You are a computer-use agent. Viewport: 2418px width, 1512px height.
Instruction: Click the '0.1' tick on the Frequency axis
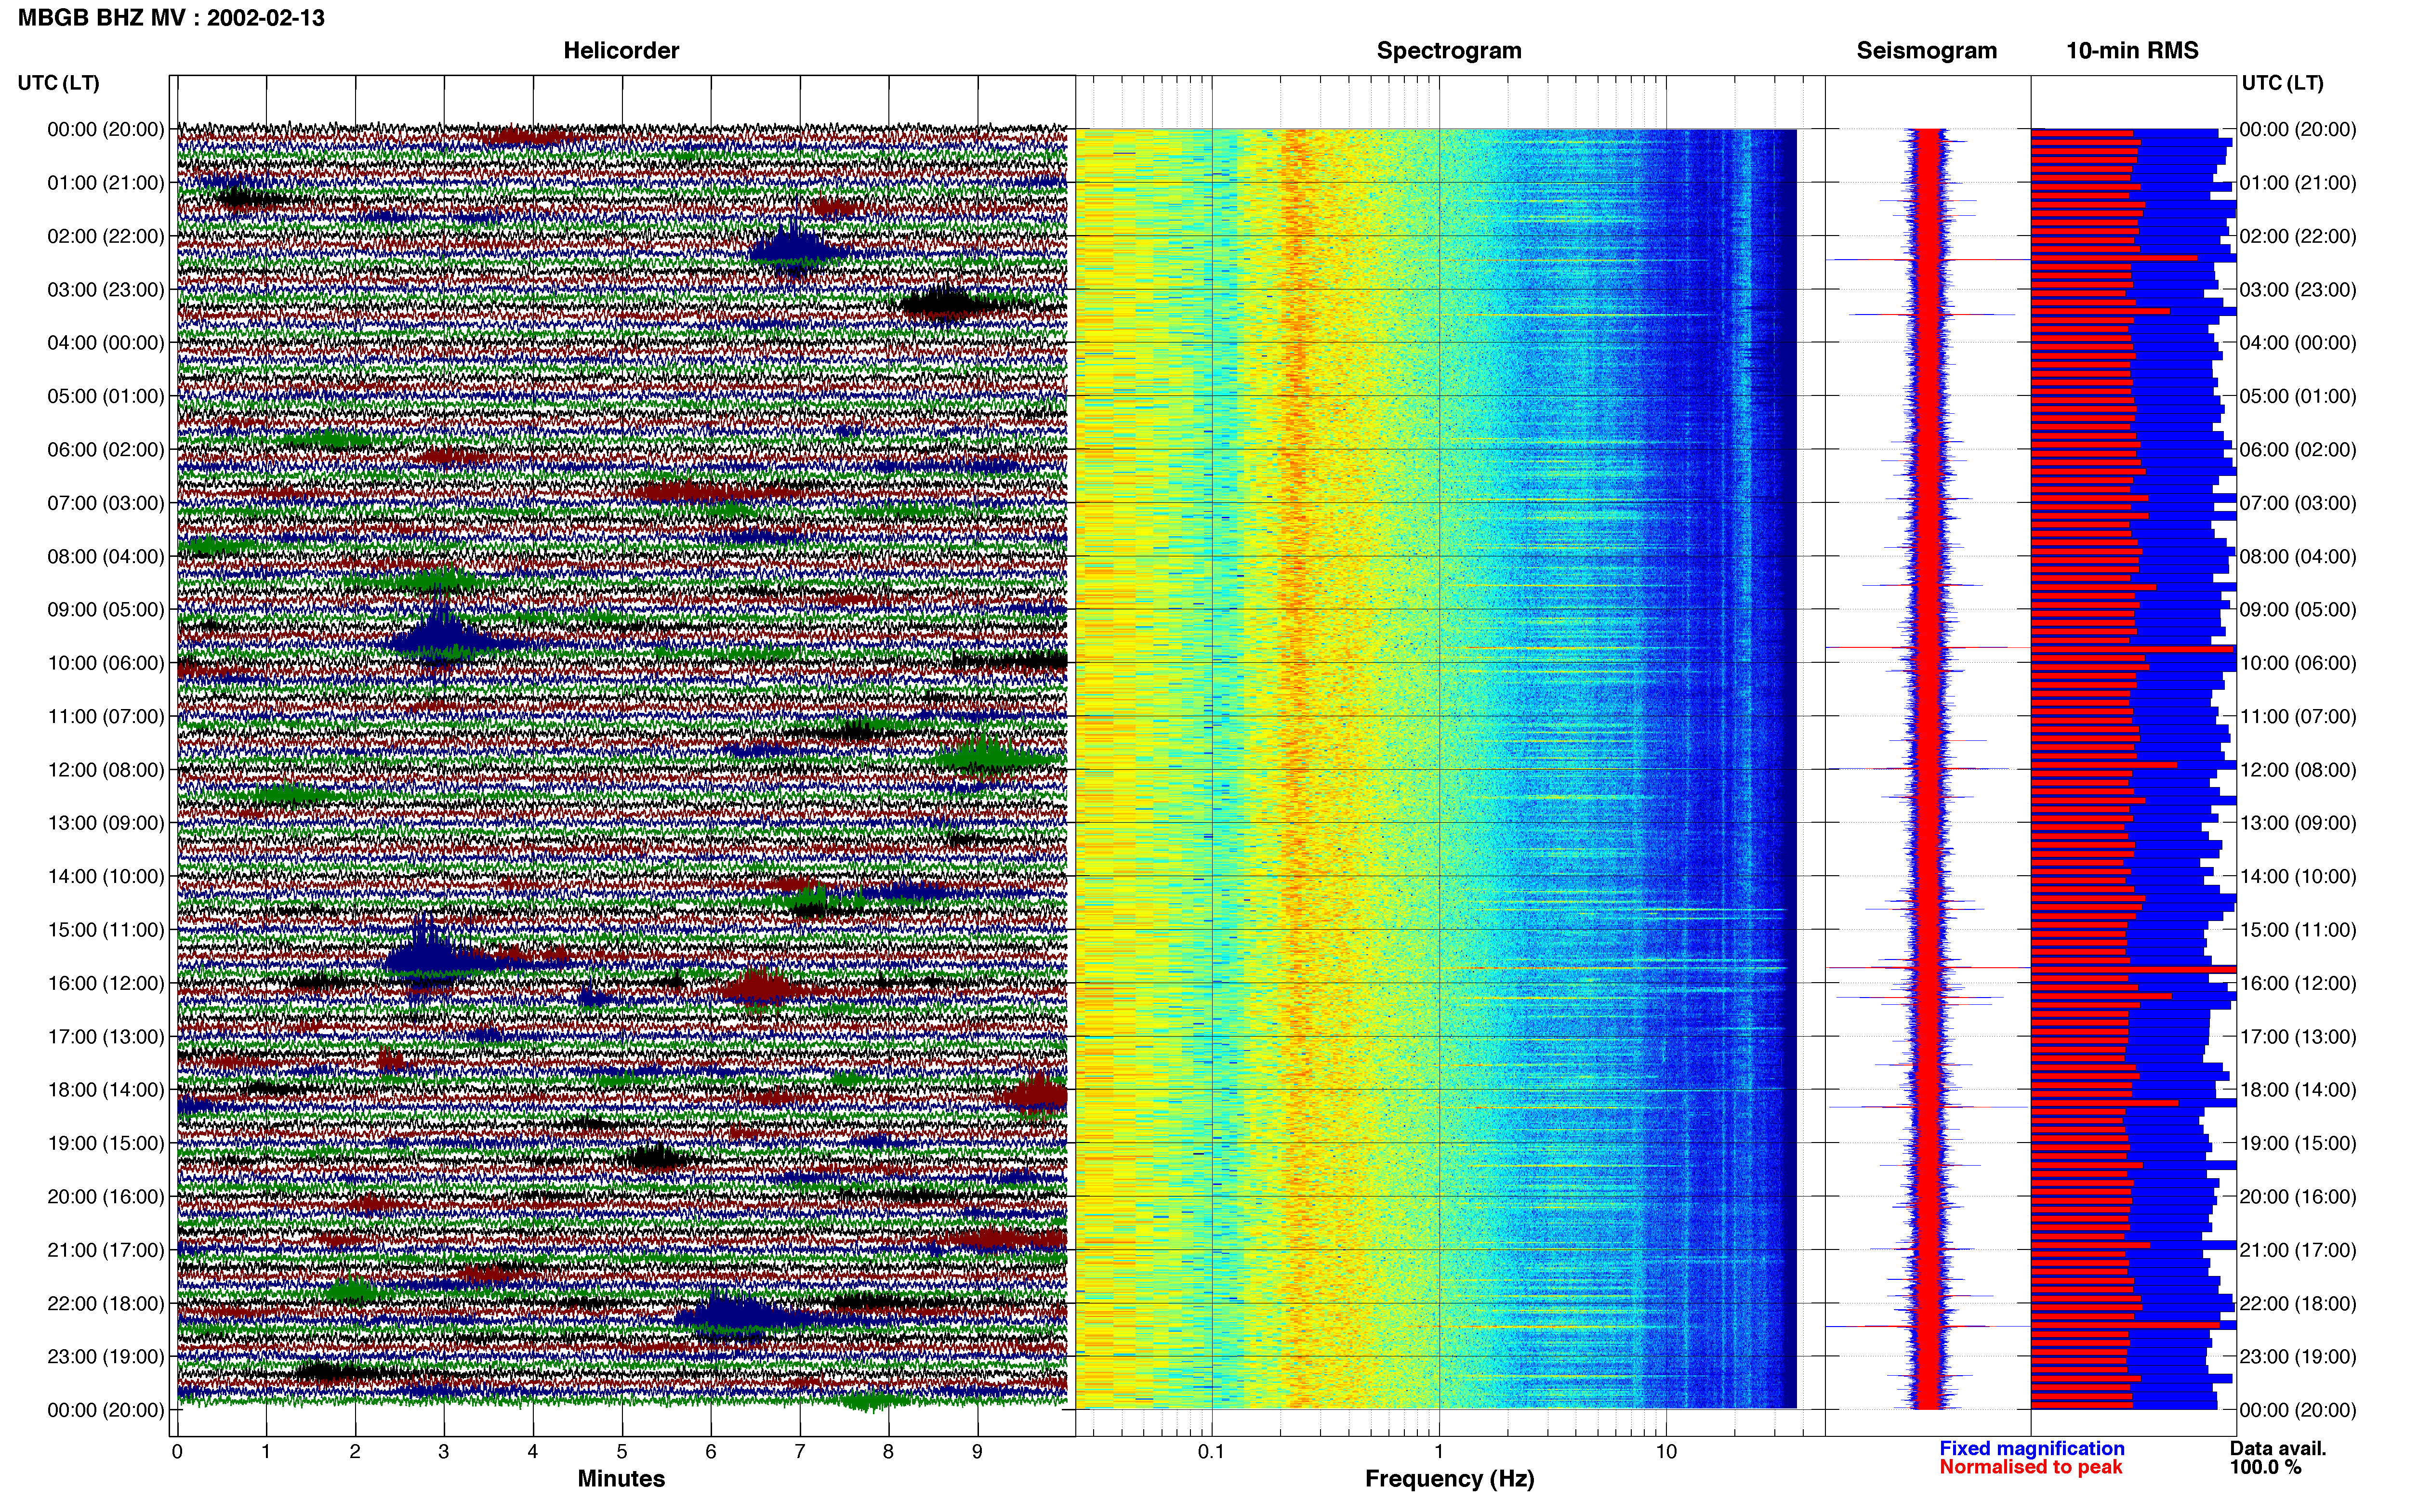point(1211,1452)
